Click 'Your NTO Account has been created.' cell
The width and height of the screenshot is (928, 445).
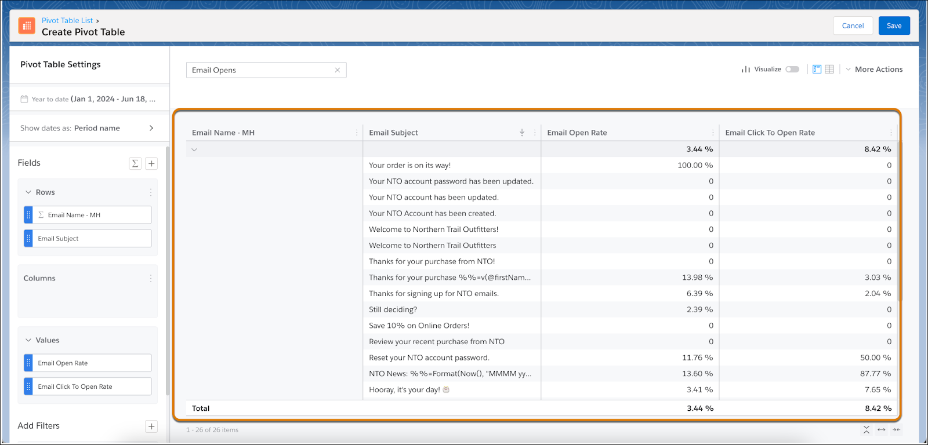[452, 213]
